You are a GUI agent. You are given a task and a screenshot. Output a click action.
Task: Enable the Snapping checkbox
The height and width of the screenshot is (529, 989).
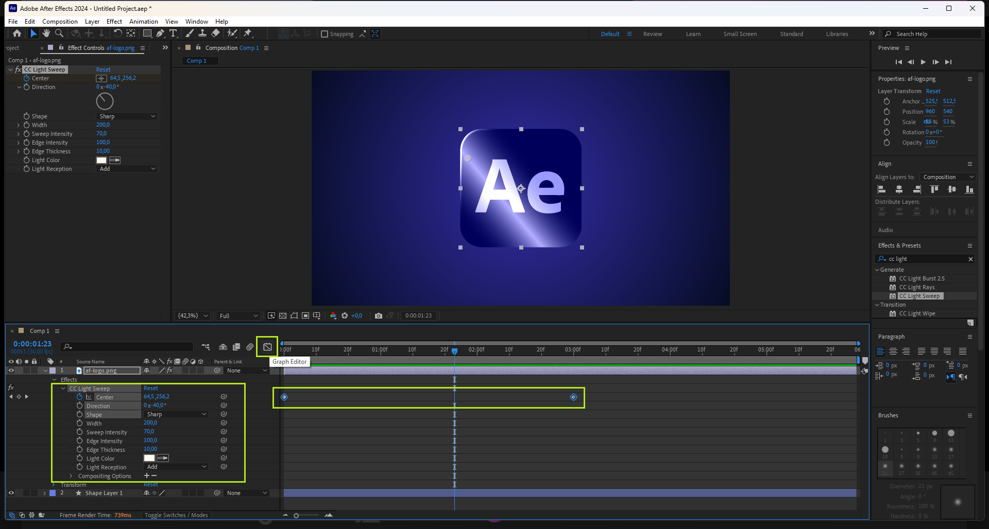pos(325,34)
